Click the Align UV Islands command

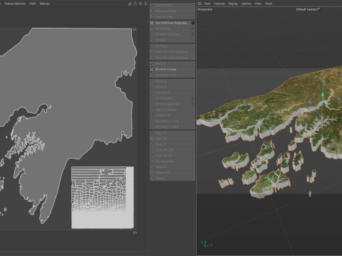coord(172,110)
